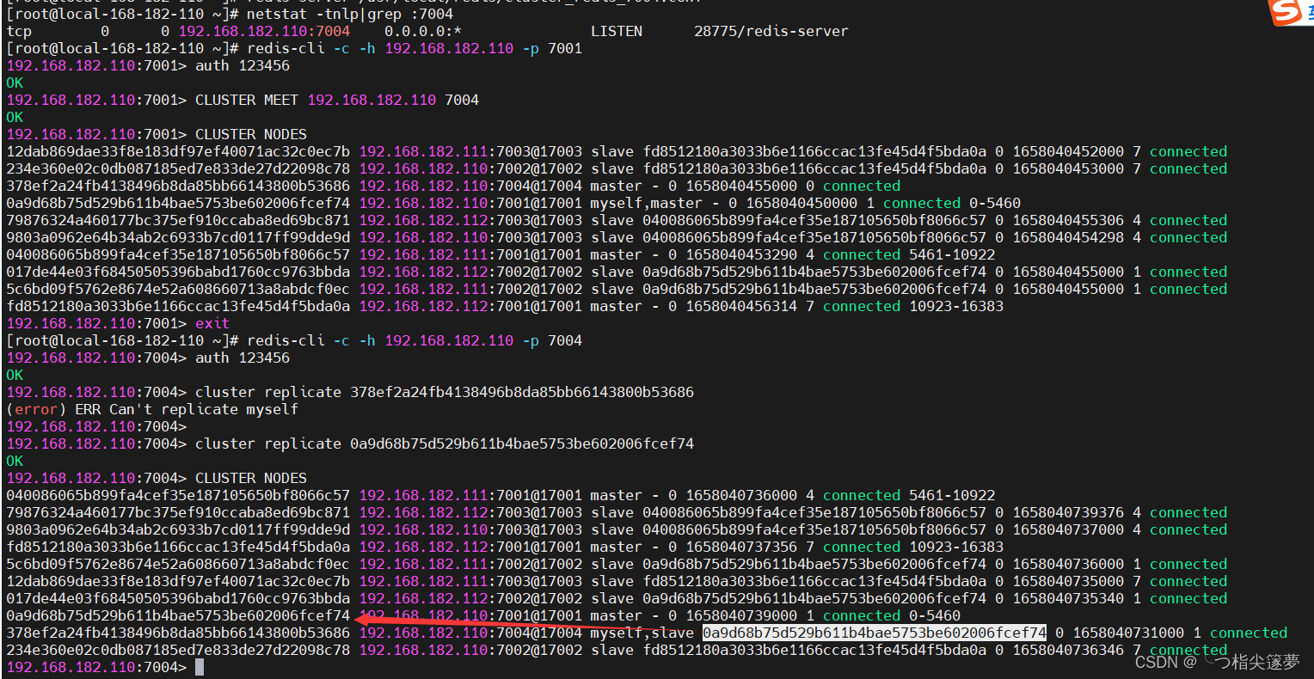
Task: Click slot range 10923-16383 beside timestamp 1658040737356
Action: pos(956,547)
